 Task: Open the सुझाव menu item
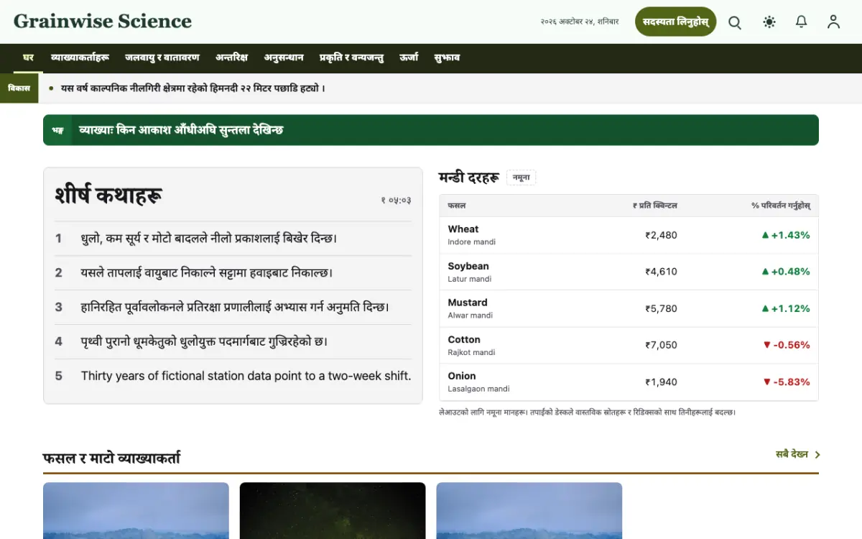click(x=447, y=57)
